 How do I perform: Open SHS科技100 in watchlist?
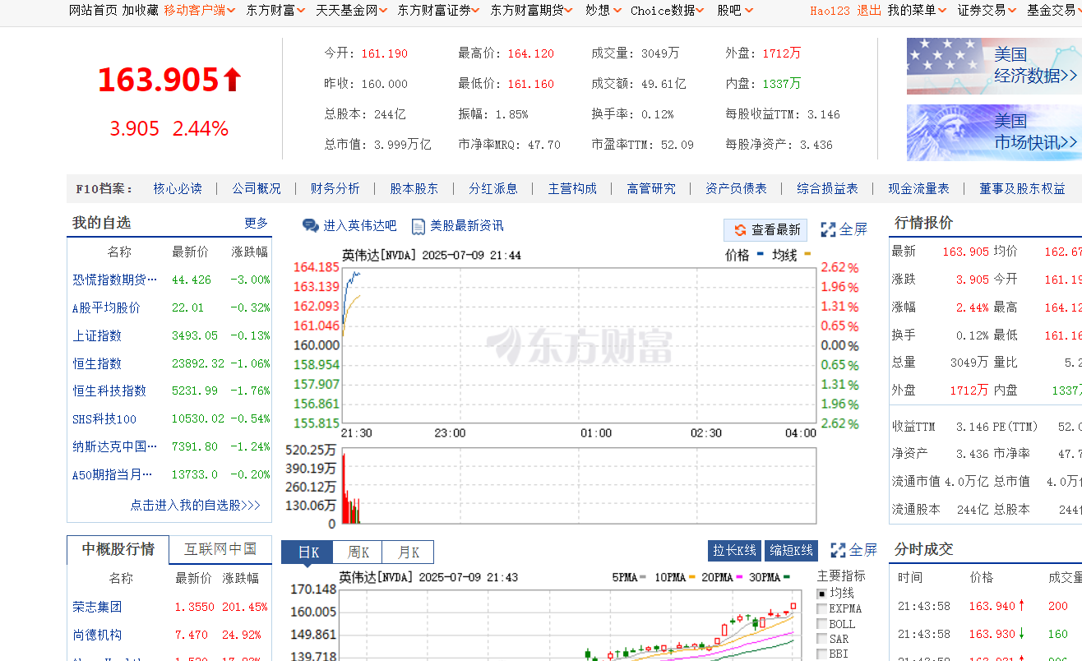tap(104, 418)
